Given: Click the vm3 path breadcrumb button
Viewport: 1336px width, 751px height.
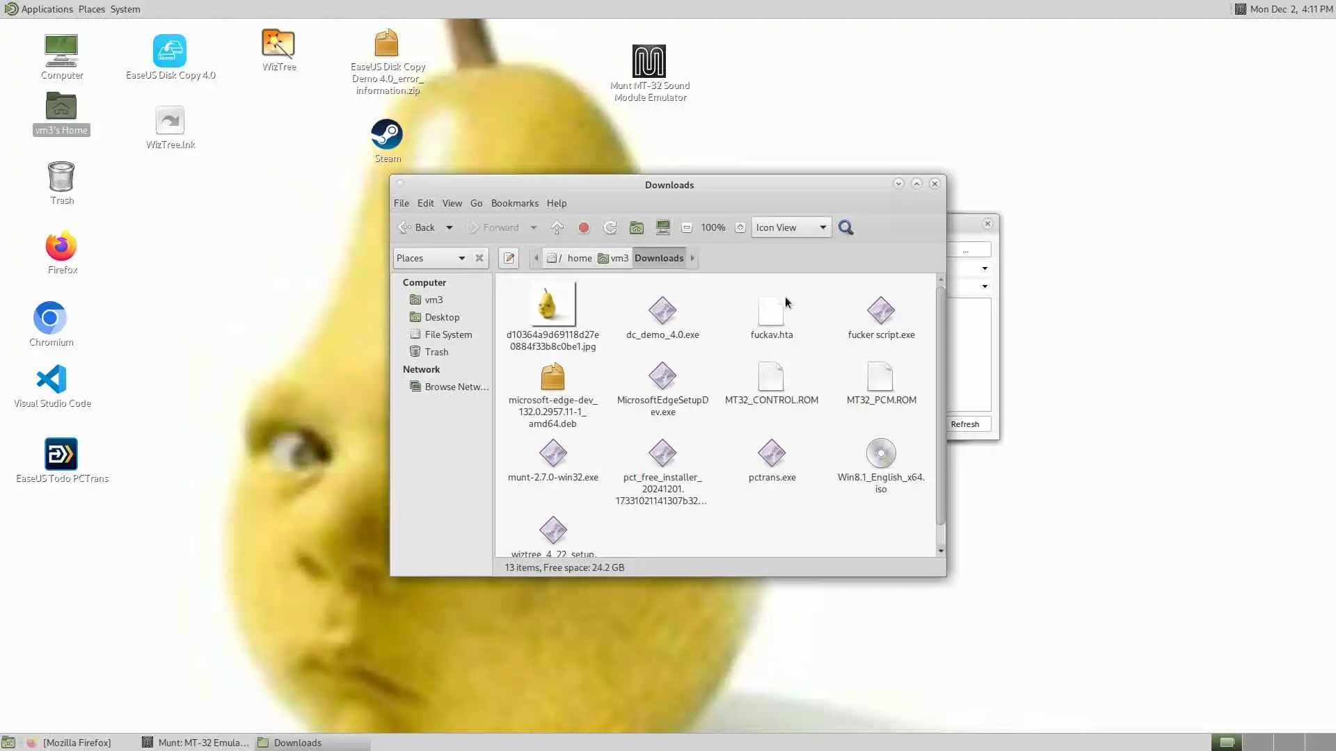Looking at the screenshot, I should (613, 258).
